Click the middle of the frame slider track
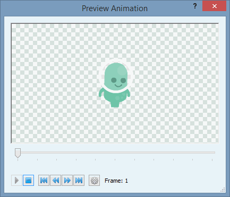This screenshot has width=230, height=197. pos(115,153)
